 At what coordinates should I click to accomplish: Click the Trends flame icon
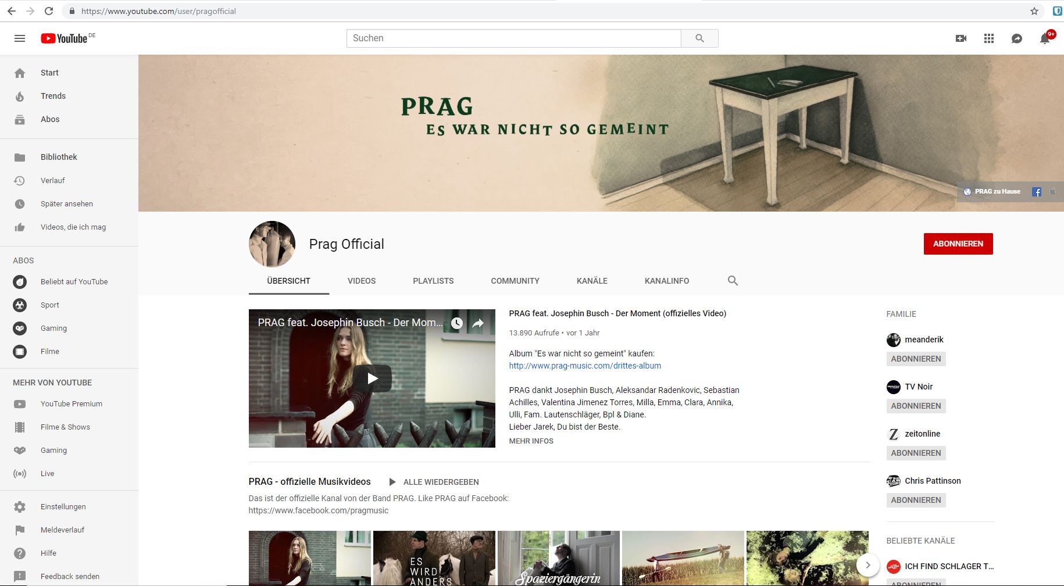(x=20, y=96)
